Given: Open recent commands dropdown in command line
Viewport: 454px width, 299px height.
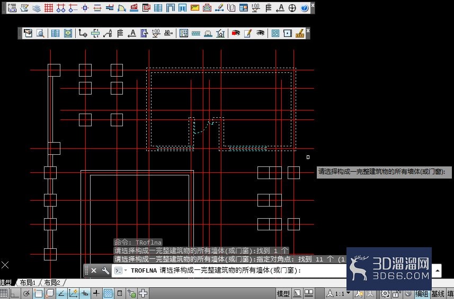Looking at the screenshot, I should tap(126, 270).
